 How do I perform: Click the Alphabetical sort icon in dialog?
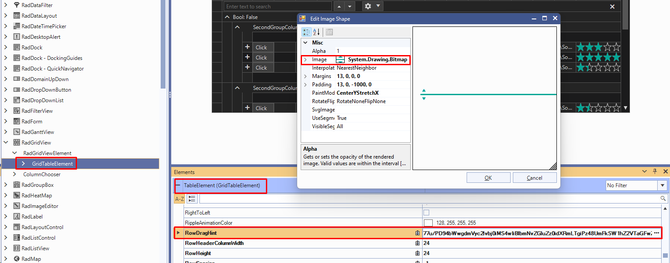pyautogui.click(x=317, y=32)
